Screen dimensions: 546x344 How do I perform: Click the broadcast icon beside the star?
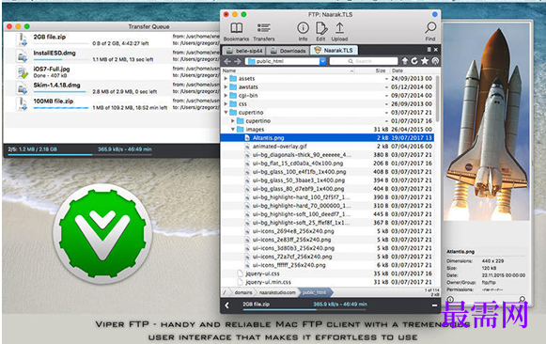pyautogui.click(x=435, y=61)
